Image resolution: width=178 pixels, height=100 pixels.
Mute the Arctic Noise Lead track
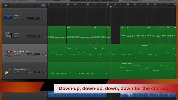pos(16,54)
